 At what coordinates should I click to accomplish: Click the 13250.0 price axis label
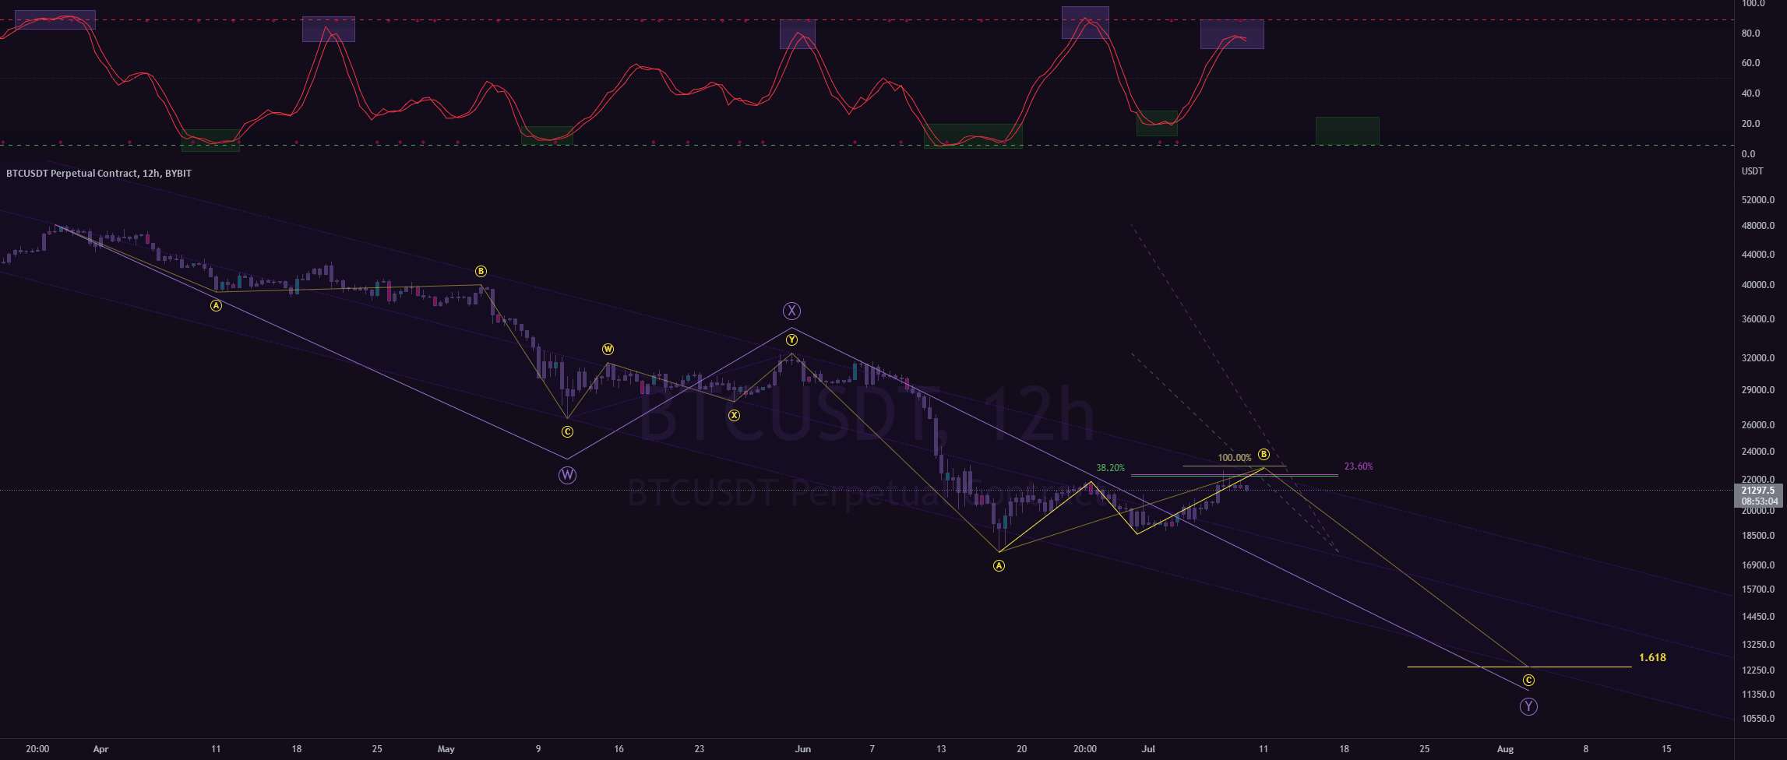click(1757, 645)
